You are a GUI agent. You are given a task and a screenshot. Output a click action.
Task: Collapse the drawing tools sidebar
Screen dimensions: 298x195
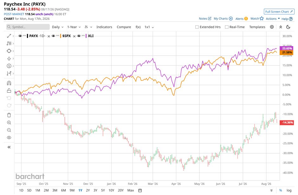9,147
